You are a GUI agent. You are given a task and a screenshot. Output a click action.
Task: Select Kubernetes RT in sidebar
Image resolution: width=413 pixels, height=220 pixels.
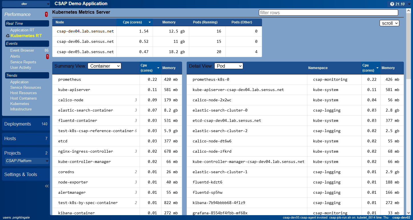pos(26,36)
